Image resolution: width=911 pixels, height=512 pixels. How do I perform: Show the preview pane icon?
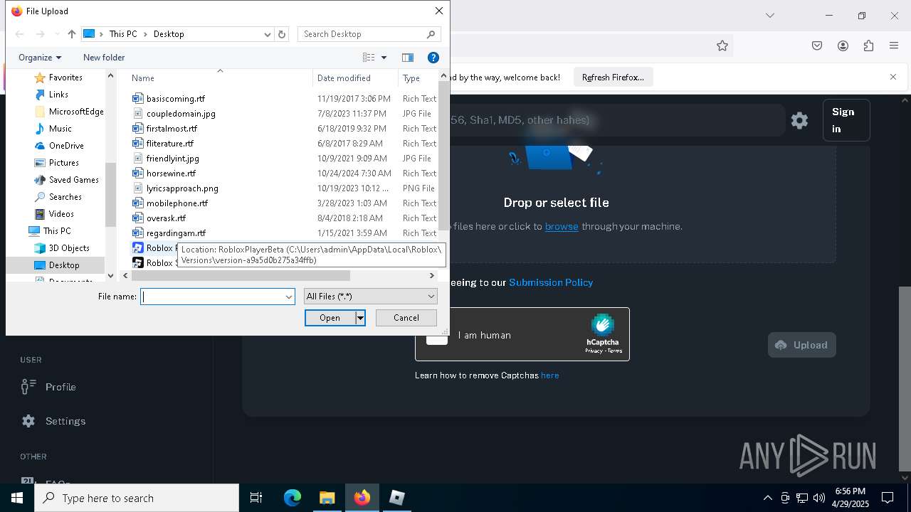[x=408, y=58]
